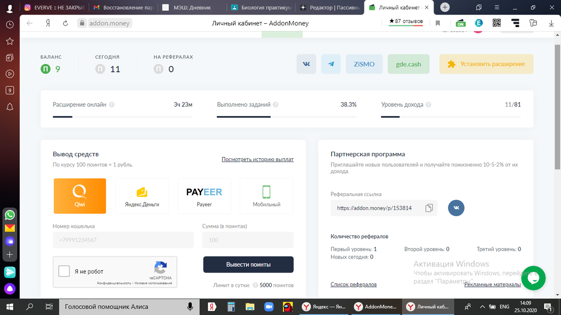Open the green chat support bubble
Screen dimensions: 561x315
point(533,278)
